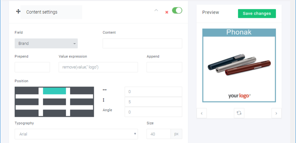Click the font Size field showing 40
296x143 pixels.
159,134
